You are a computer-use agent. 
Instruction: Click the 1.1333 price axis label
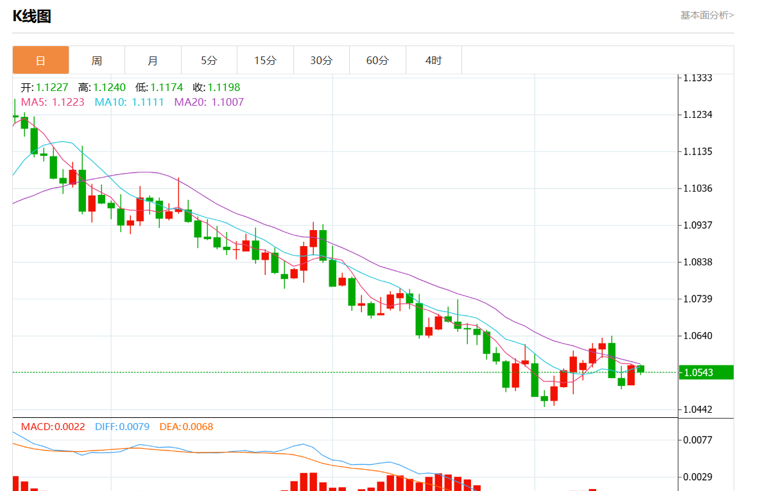tap(698, 78)
